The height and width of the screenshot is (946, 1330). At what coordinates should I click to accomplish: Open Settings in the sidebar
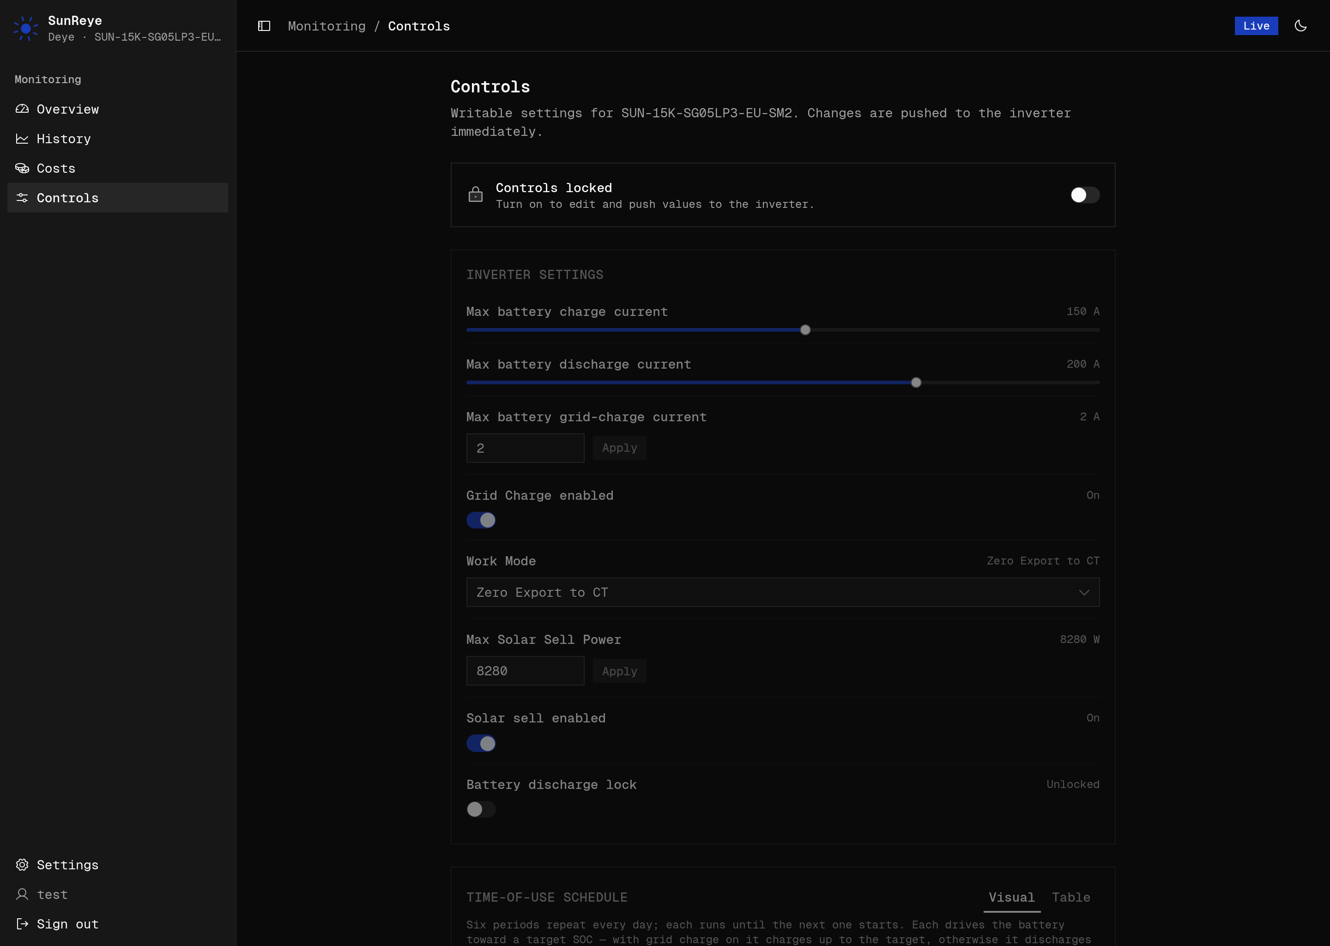(x=118, y=864)
